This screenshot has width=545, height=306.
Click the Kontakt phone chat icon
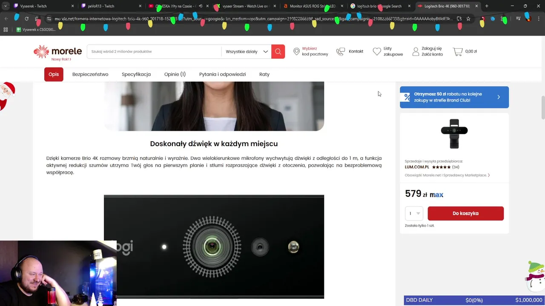click(x=341, y=51)
